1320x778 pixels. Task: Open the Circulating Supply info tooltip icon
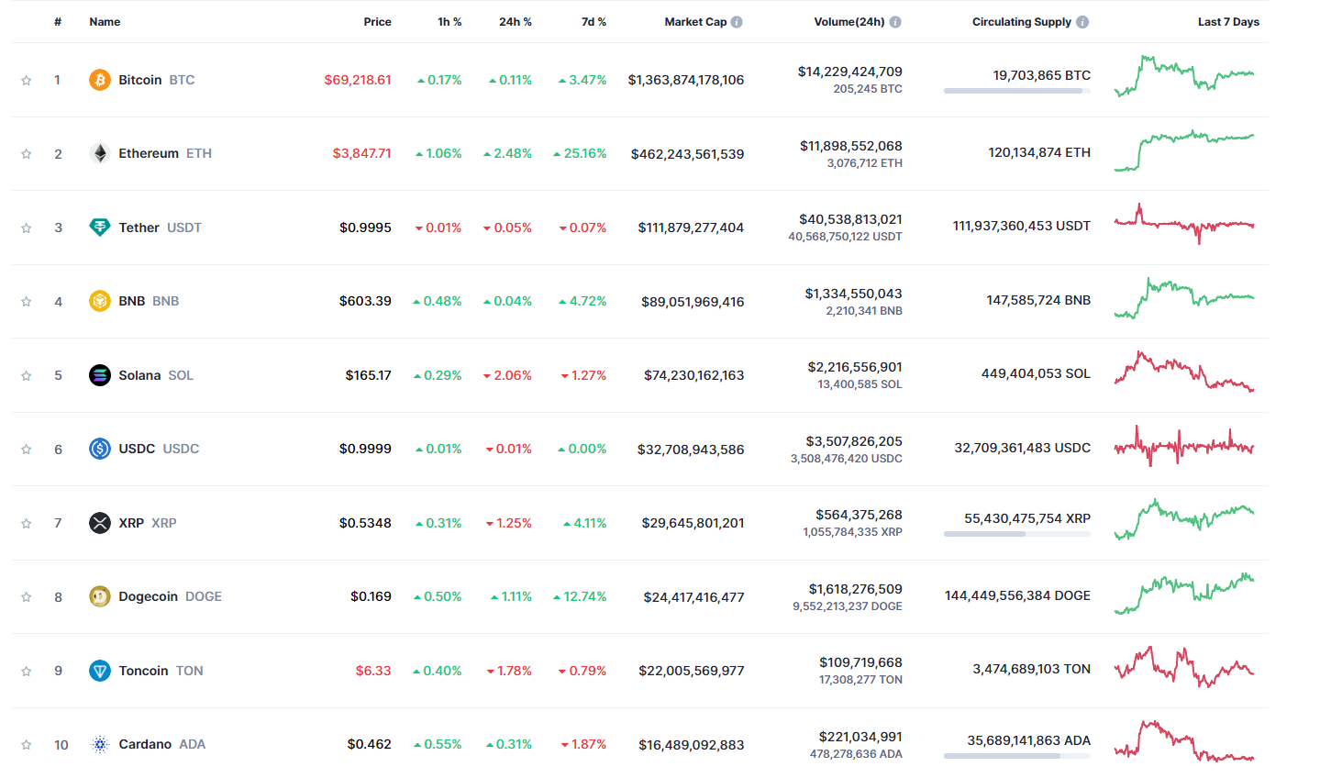click(x=1082, y=22)
